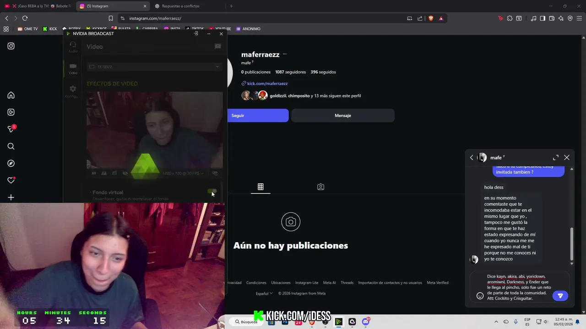Open the profile options three-dots next to maferraezz
586x329 pixels.
point(284,54)
